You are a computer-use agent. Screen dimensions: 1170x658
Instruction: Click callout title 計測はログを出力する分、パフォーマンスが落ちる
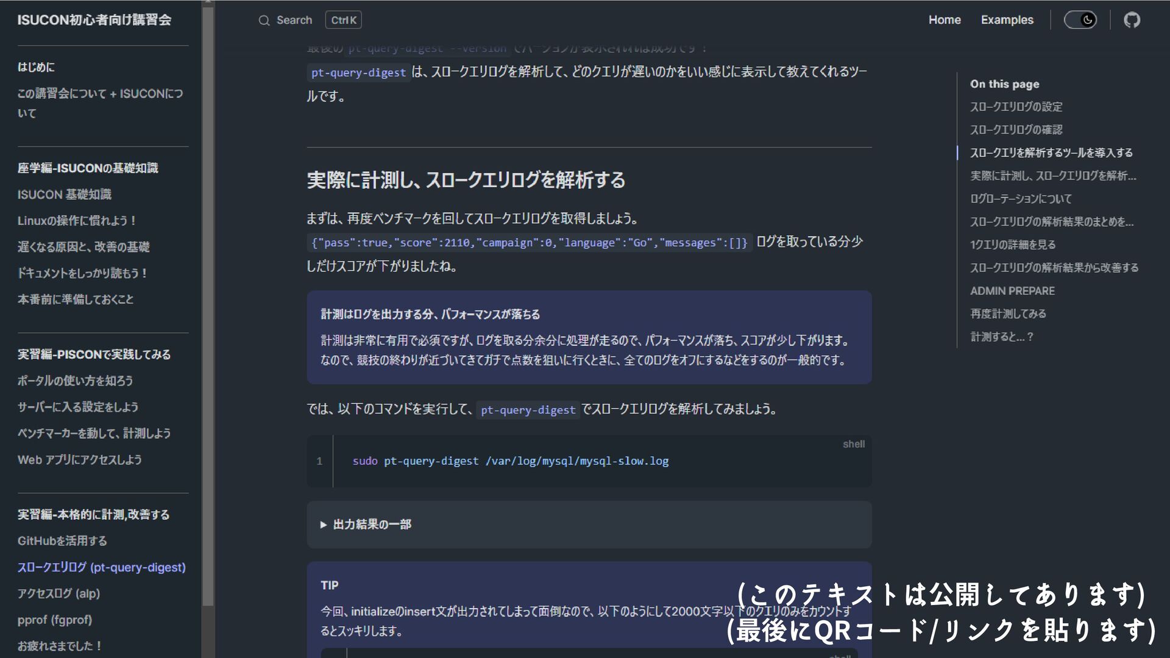pyautogui.click(x=430, y=314)
